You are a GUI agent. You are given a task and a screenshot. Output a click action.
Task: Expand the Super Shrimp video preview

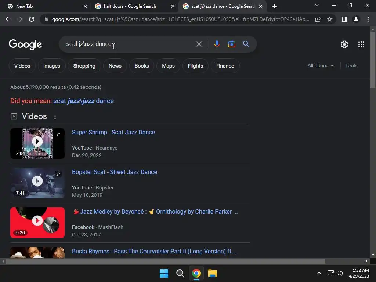coord(58,134)
